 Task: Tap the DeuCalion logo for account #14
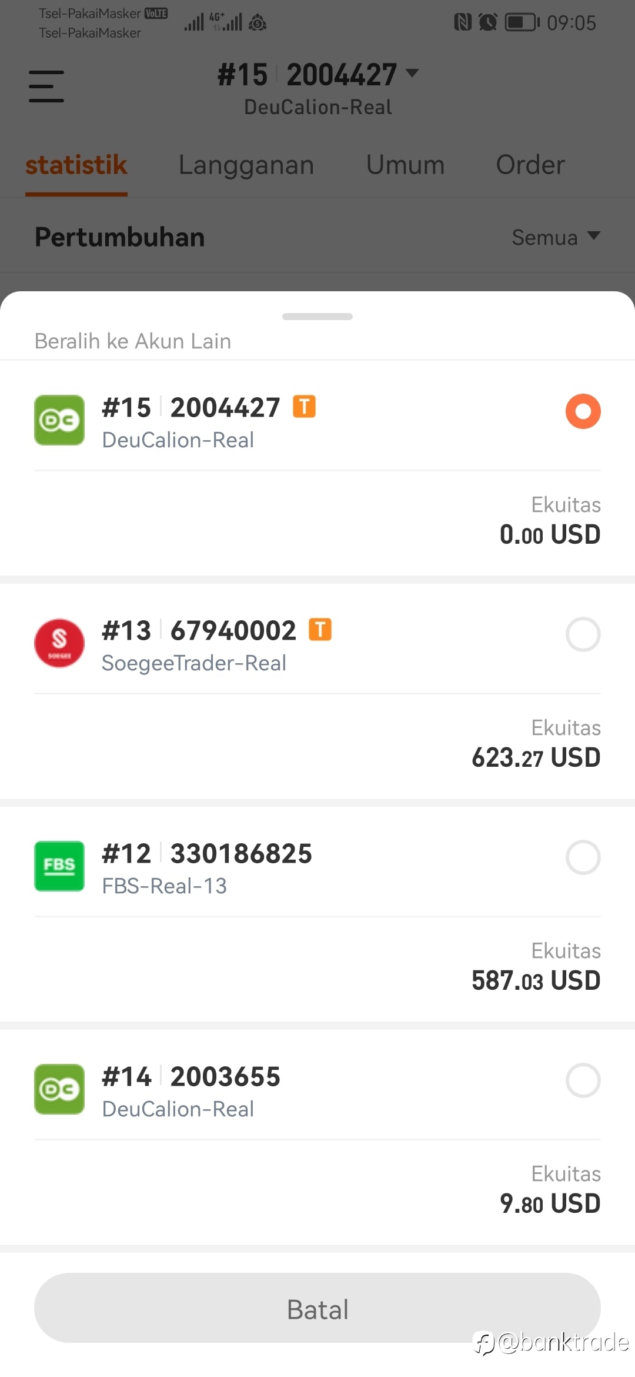coord(59,1089)
